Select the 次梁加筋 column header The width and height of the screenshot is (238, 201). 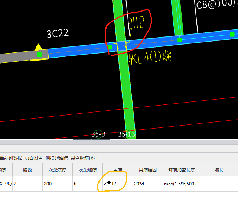tap(88, 170)
